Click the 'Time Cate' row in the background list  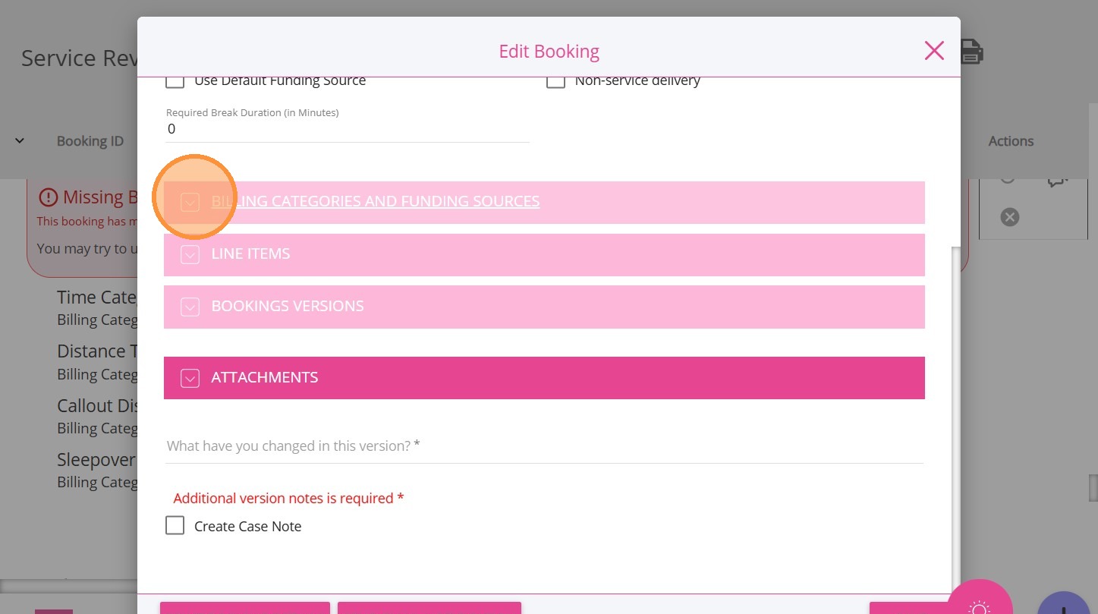point(97,297)
